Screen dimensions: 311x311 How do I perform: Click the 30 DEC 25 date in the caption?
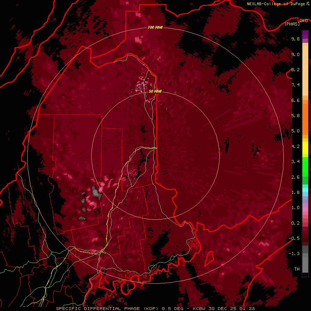pos(222,309)
